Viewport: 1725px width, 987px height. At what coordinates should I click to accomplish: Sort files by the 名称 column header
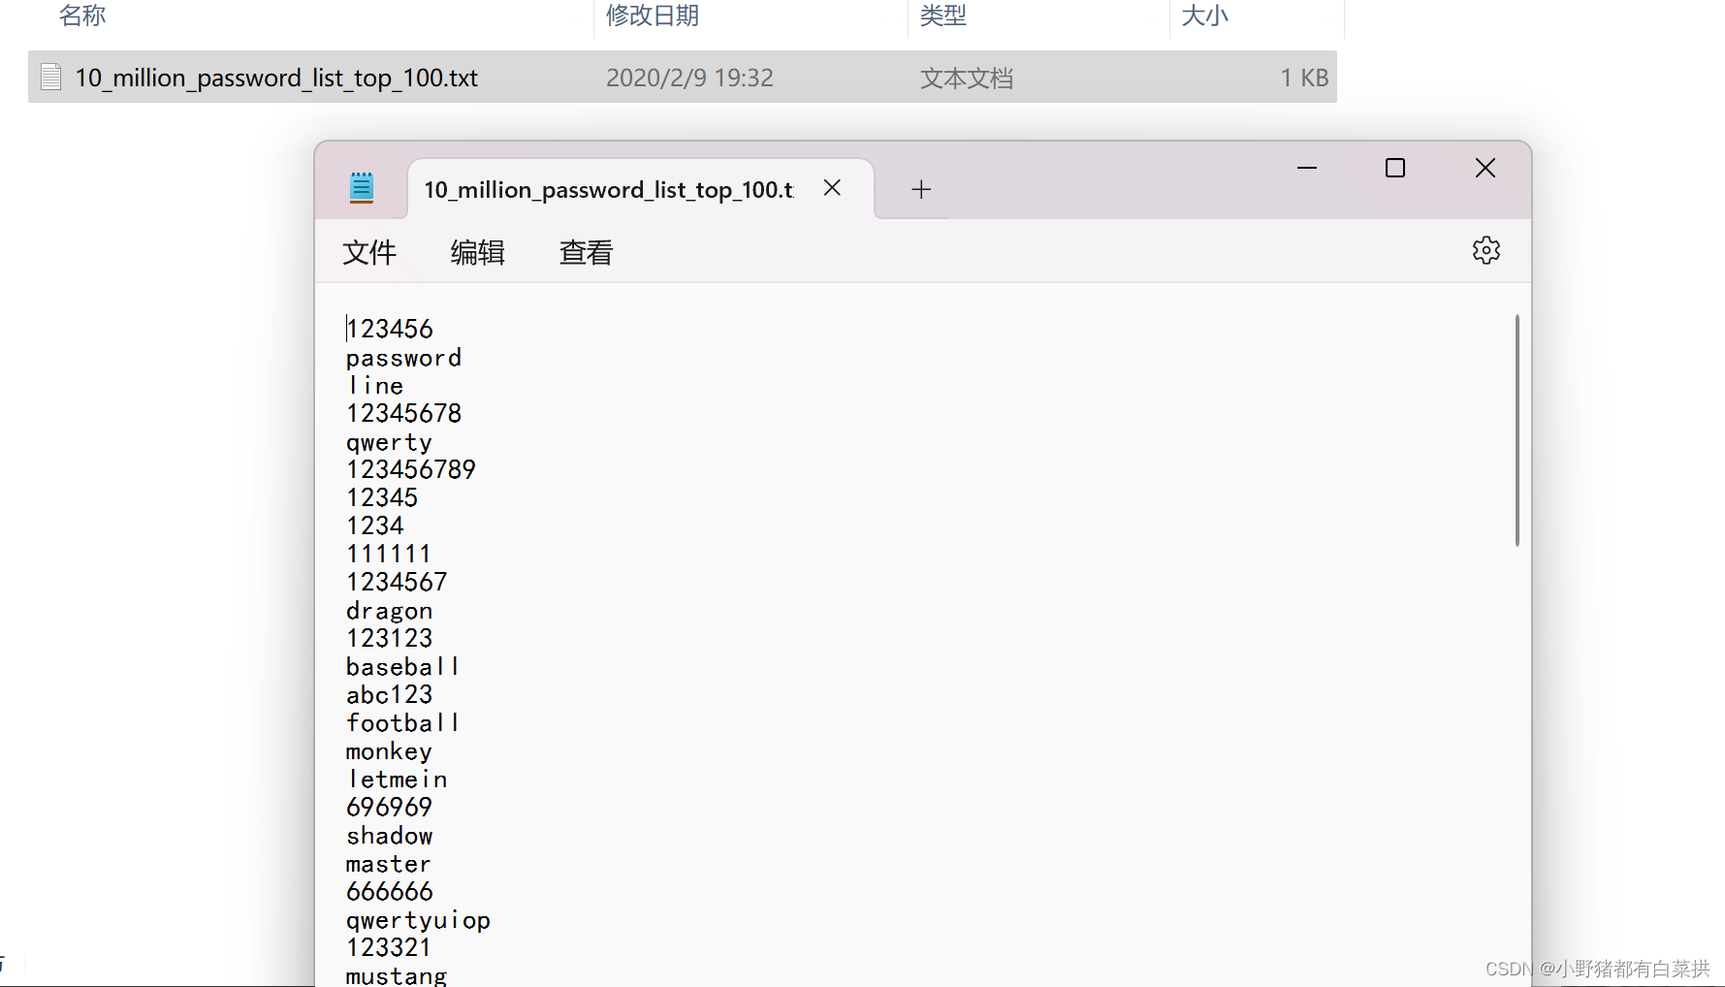click(82, 16)
